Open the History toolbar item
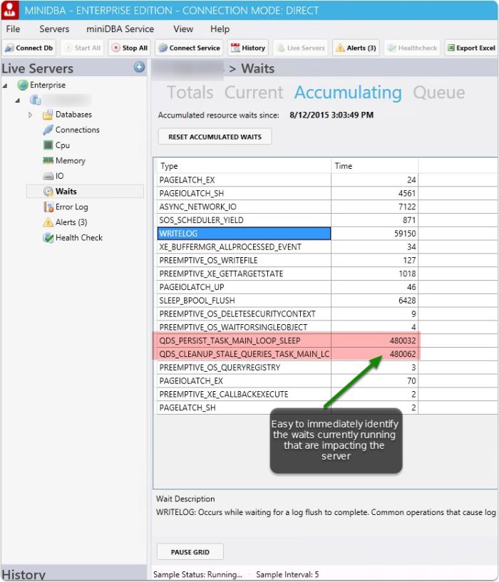Viewport: 499px width, 582px height. tap(247, 48)
